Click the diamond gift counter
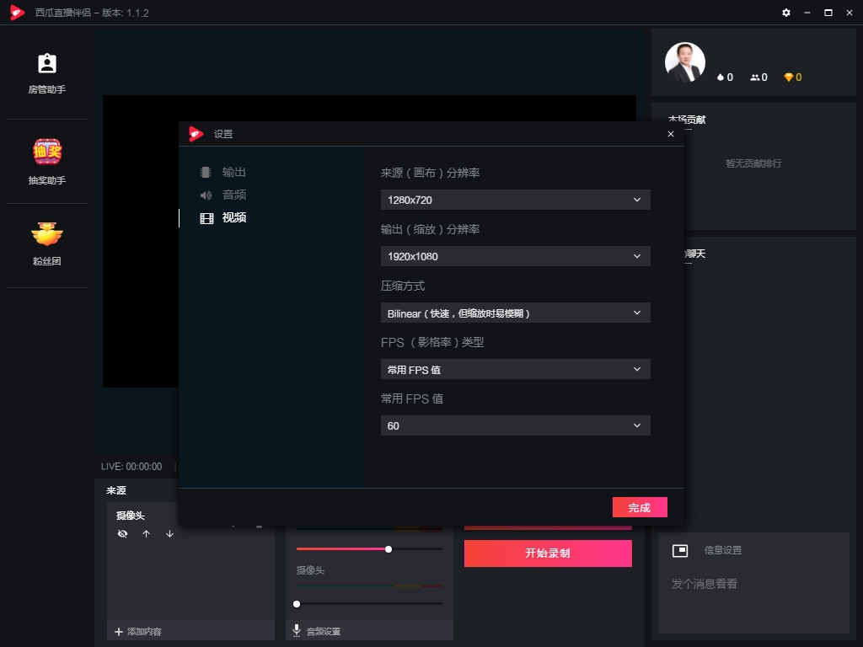This screenshot has height=647, width=863. [791, 77]
